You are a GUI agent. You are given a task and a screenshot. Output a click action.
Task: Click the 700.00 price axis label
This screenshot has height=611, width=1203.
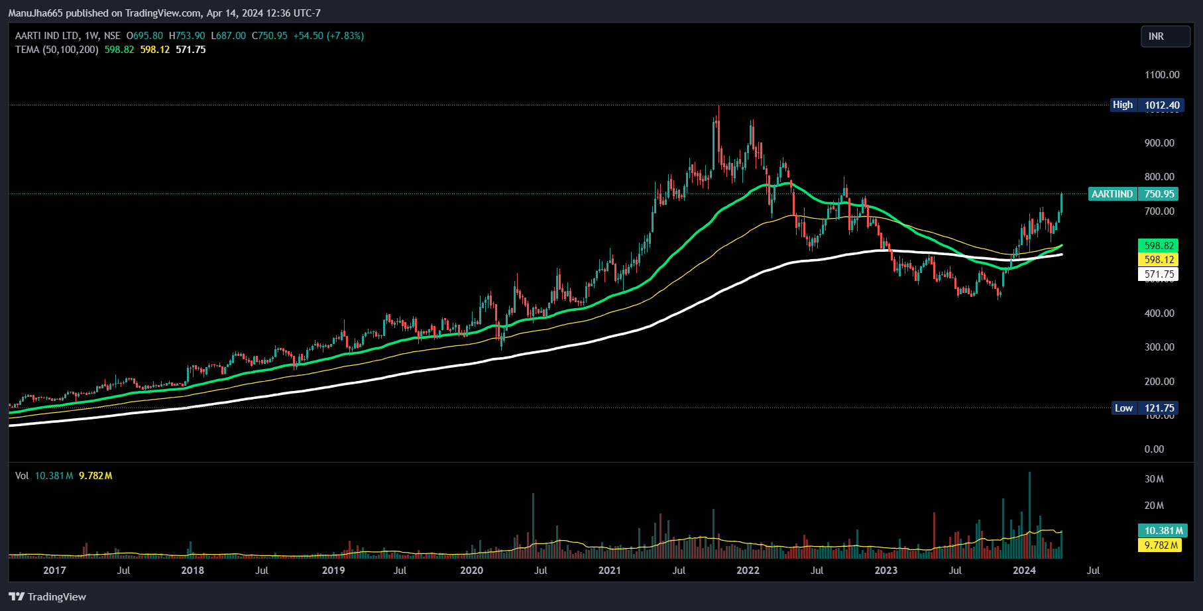1159,211
